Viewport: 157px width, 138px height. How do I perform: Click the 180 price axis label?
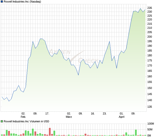click(x=150, y=55)
